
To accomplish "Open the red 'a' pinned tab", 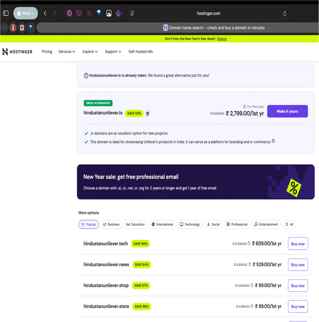I will click(x=13, y=28).
